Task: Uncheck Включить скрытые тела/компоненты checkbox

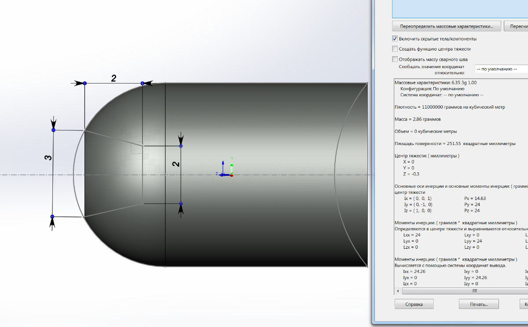Action: coord(395,39)
